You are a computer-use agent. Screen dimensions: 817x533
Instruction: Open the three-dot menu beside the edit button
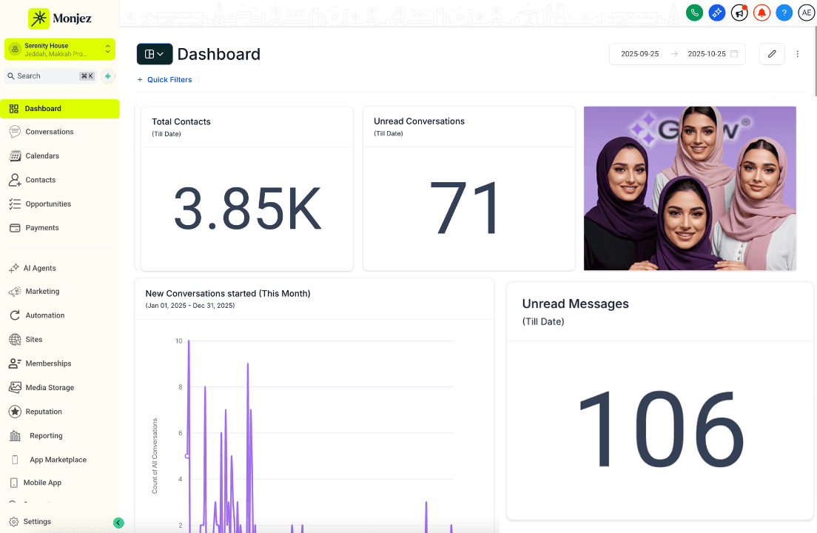(x=797, y=53)
